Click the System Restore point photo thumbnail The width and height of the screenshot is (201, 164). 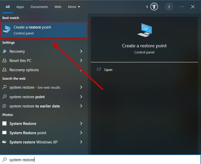(x=4, y=132)
